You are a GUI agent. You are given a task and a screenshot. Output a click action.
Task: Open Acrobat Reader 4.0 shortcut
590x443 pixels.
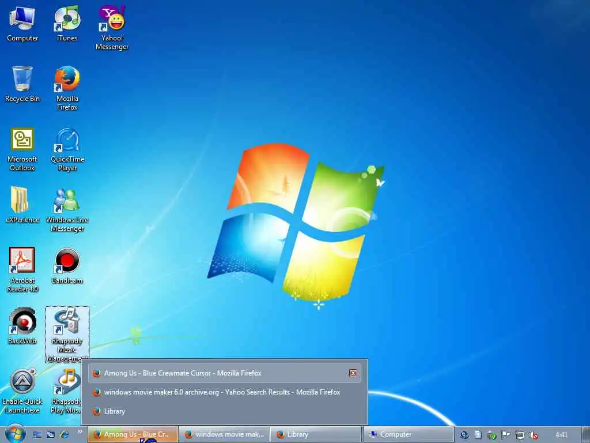[22, 270]
